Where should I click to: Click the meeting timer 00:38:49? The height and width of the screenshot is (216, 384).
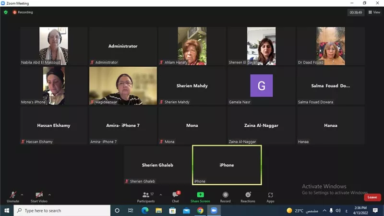(x=356, y=12)
